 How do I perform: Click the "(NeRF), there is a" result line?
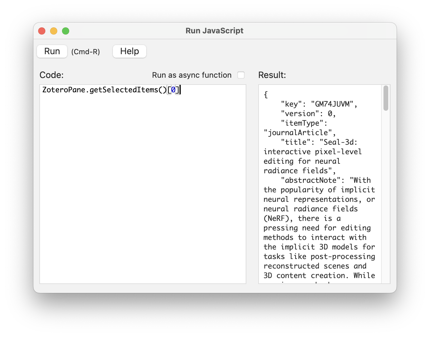(x=302, y=219)
